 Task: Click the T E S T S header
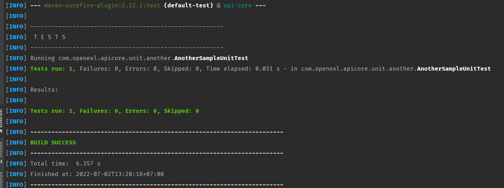(x=50, y=37)
